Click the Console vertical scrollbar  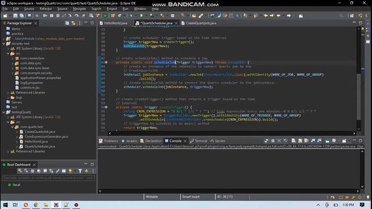(x=362, y=169)
